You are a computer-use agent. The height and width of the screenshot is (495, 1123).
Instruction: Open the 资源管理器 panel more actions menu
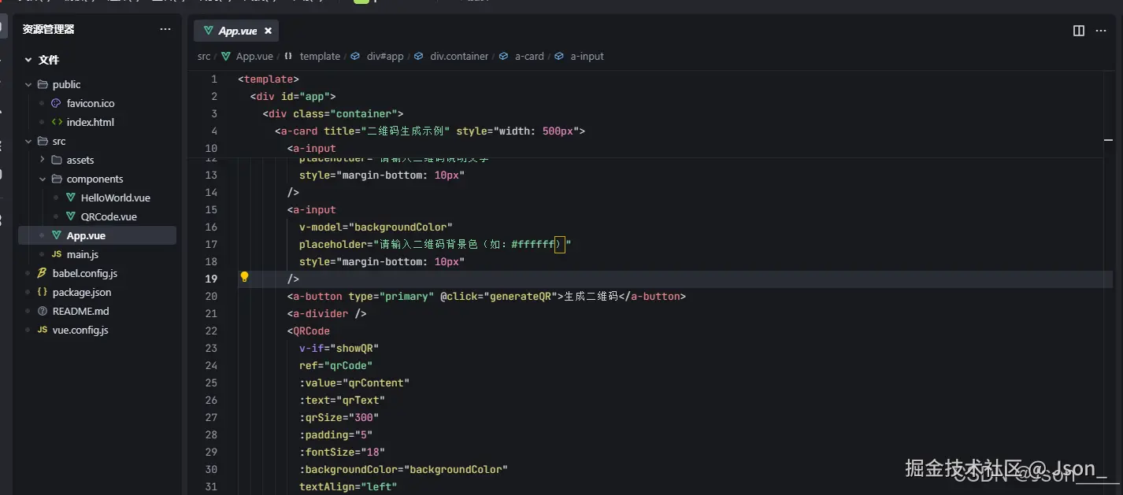(165, 29)
